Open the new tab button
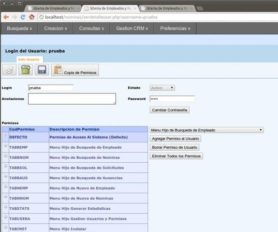The width and height of the screenshot is (278, 232). pos(200,8)
